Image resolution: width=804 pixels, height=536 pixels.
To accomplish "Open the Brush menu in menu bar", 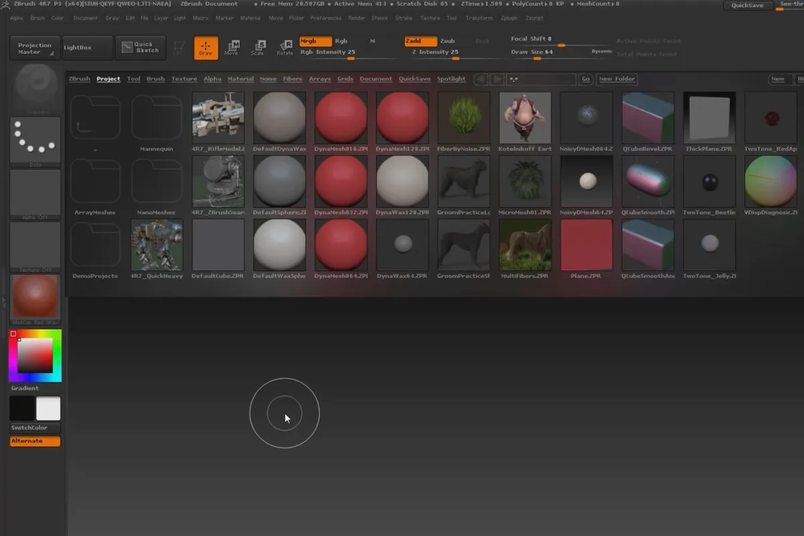I will 38,18.
